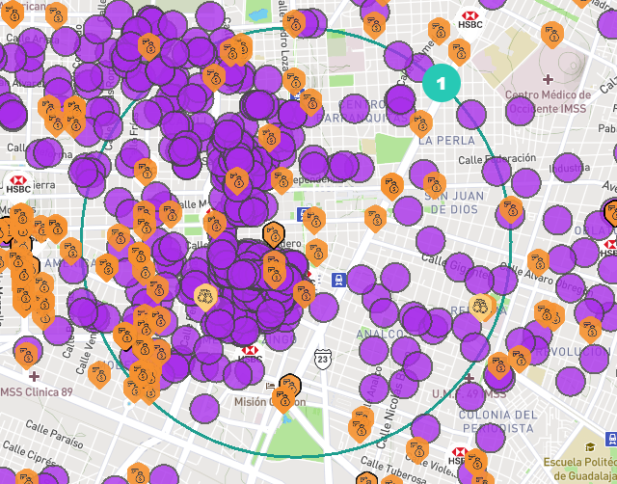
Task: Open robbery marker left of REVOLUCION label
Action: (520, 359)
